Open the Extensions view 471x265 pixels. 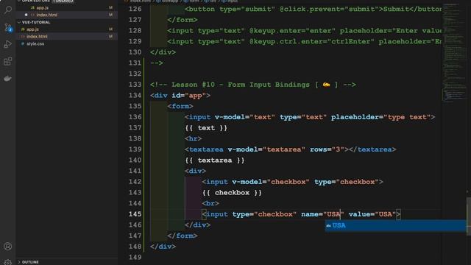pyautogui.click(x=8, y=61)
